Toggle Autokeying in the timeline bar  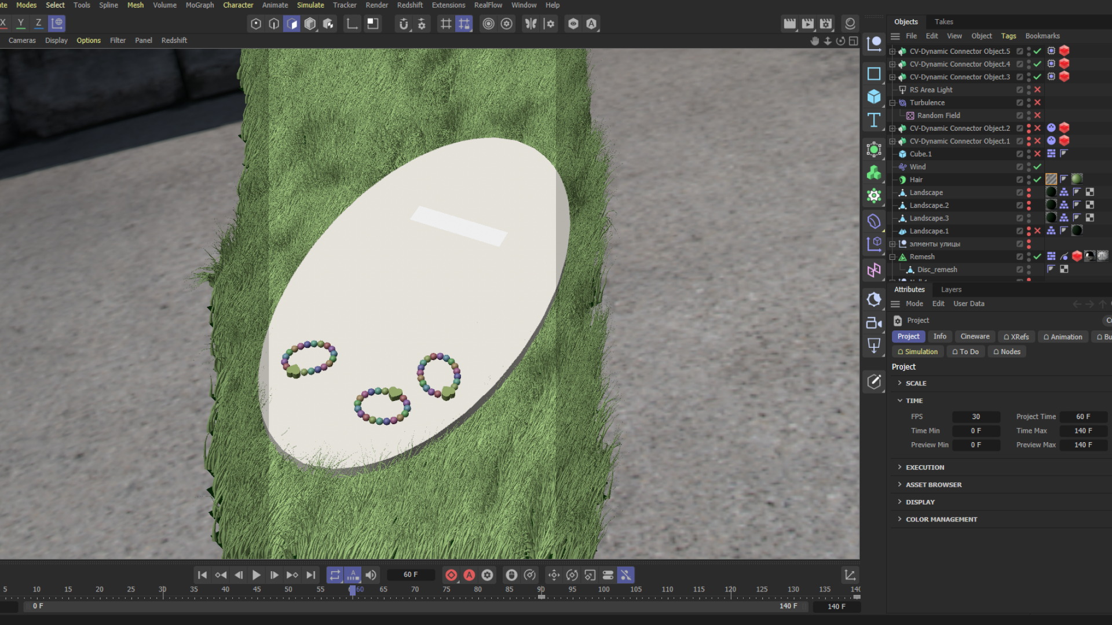[x=469, y=575]
